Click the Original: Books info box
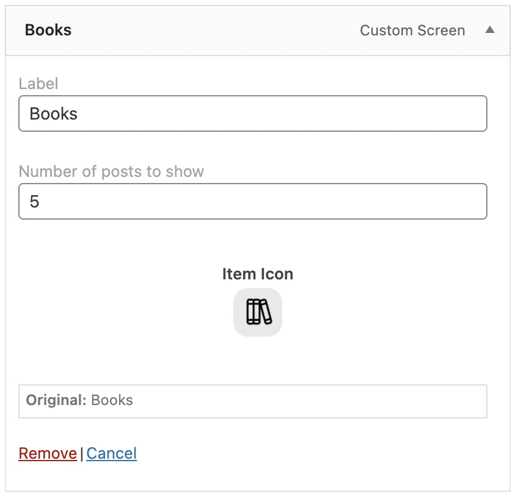 pos(253,401)
